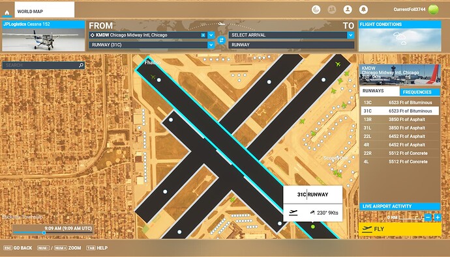Viewport: 450px width, 257px height.
Task: Open the notifications bell icon
Action: click(x=363, y=10)
